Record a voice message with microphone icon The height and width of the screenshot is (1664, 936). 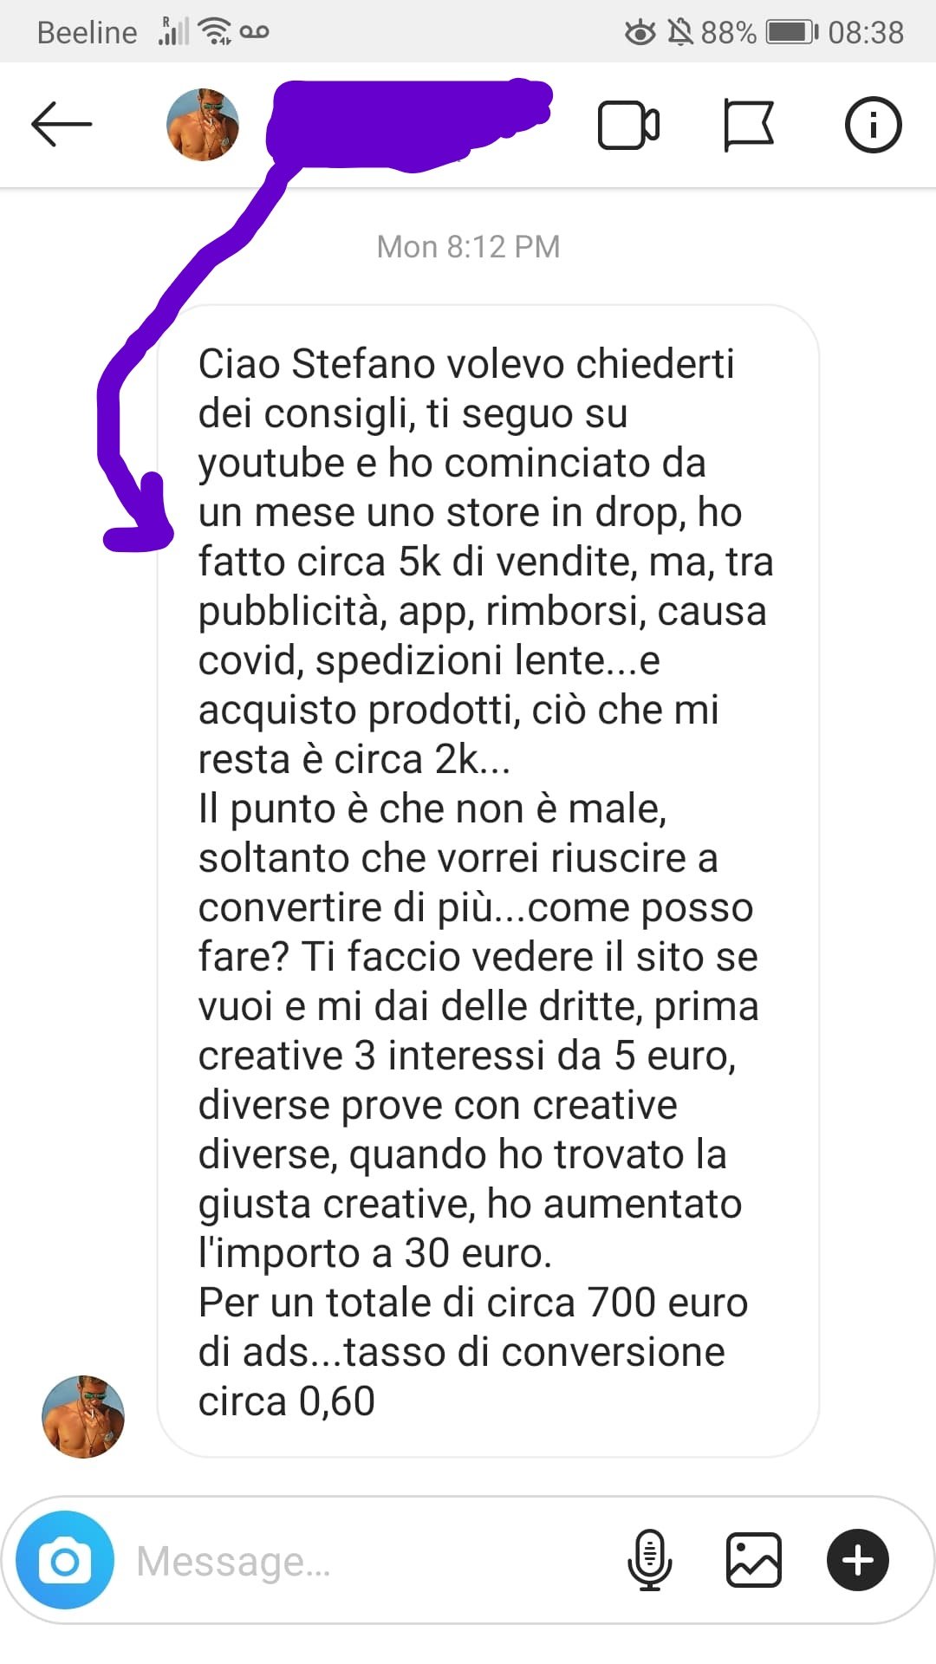650,1560
